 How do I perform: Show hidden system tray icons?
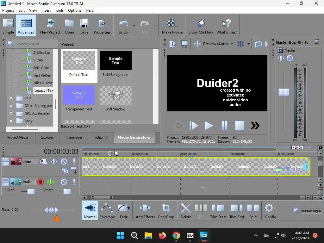(x=256, y=235)
